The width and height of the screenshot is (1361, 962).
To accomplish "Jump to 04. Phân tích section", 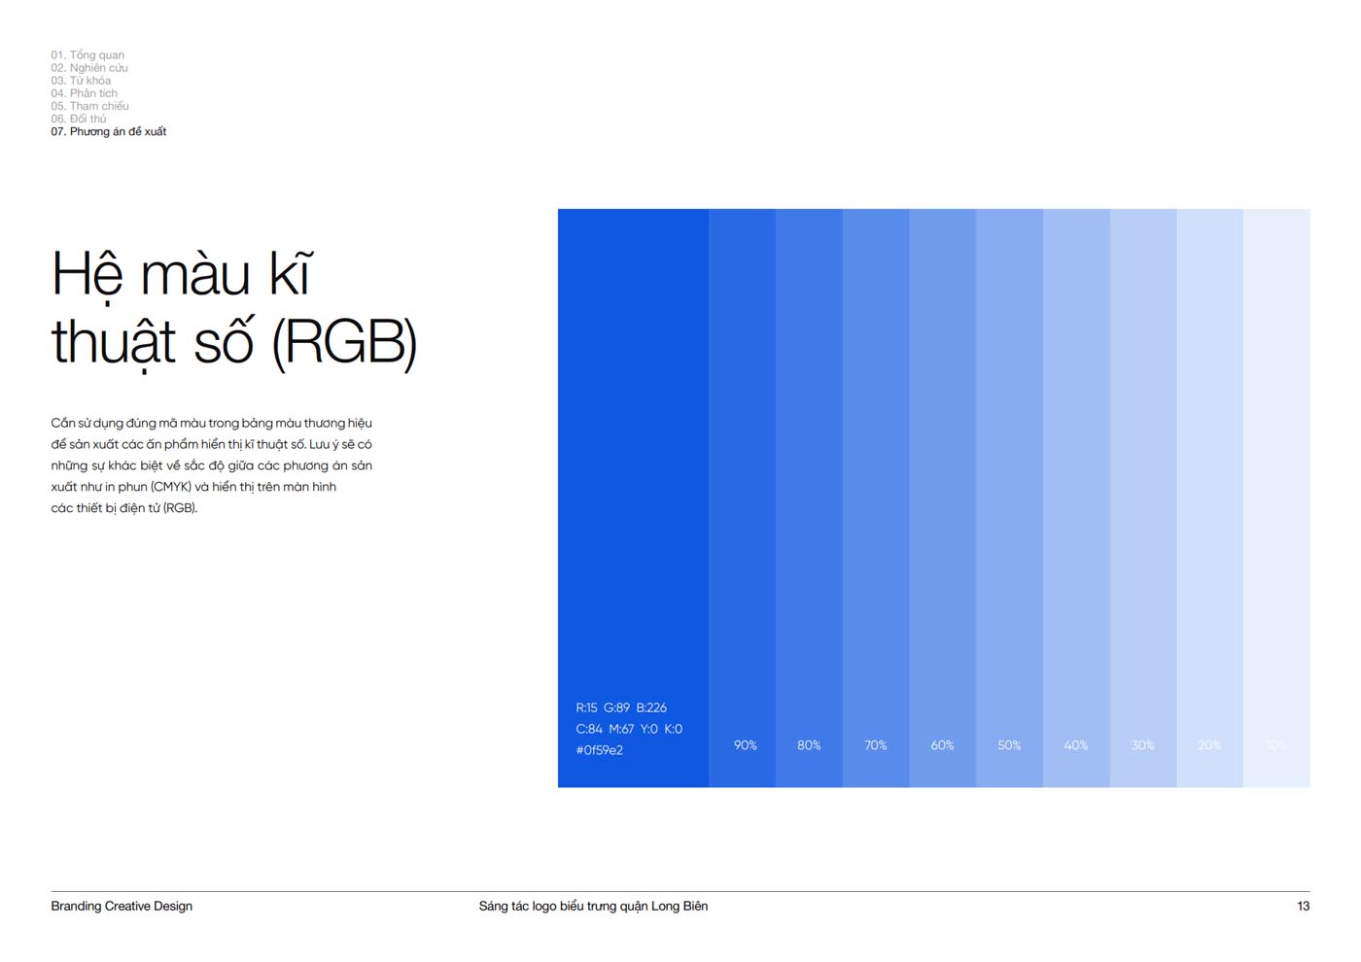I will tap(84, 93).
